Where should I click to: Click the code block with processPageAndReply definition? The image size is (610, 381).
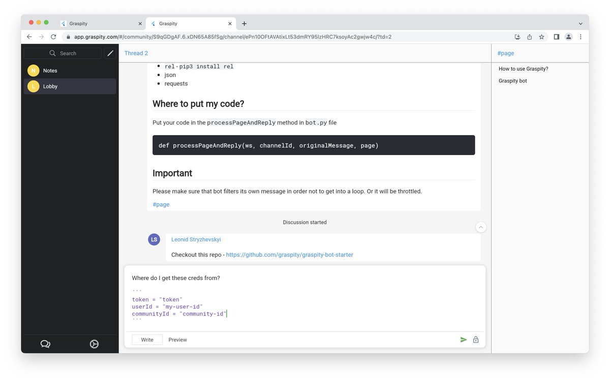pos(314,145)
